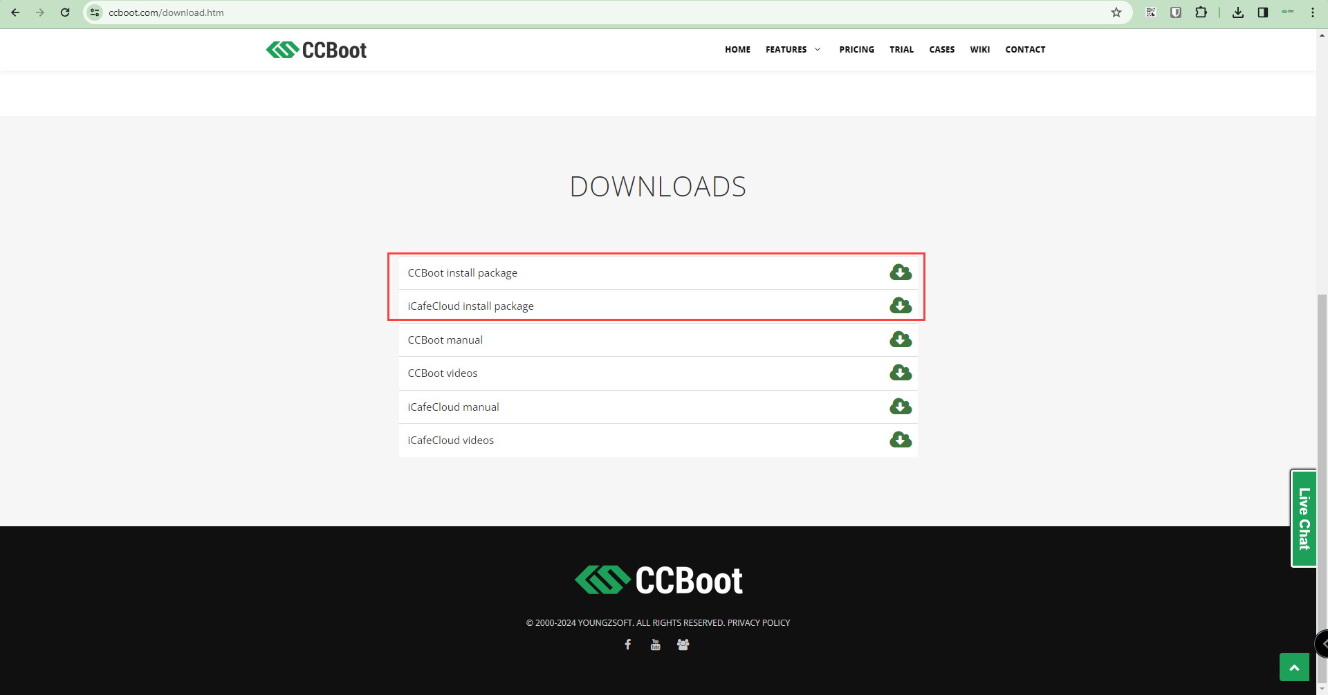This screenshot has height=695, width=1328.
Task: Reload the current page
Action: (65, 12)
